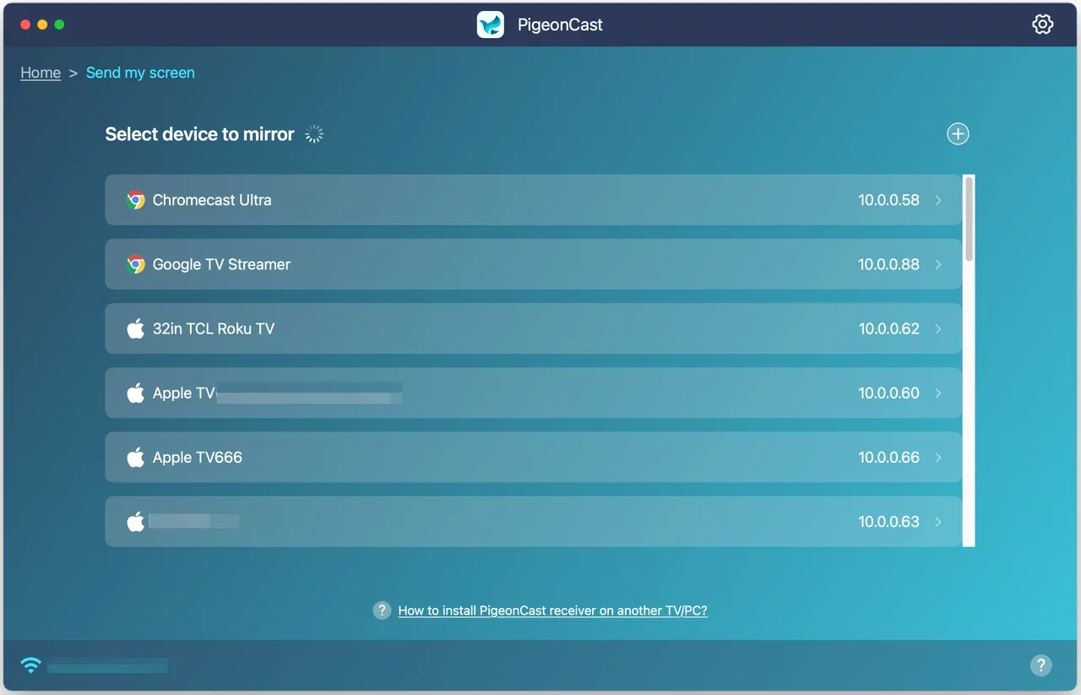Image resolution: width=1081 pixels, height=695 pixels.
Task: Click the Select device to mirror heading
Action: (199, 134)
